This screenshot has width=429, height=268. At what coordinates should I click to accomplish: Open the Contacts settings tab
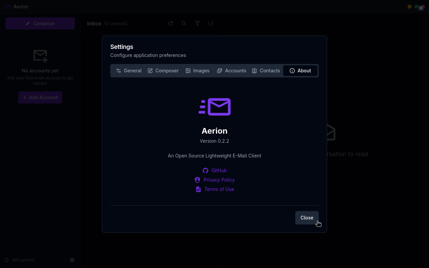pos(266,71)
